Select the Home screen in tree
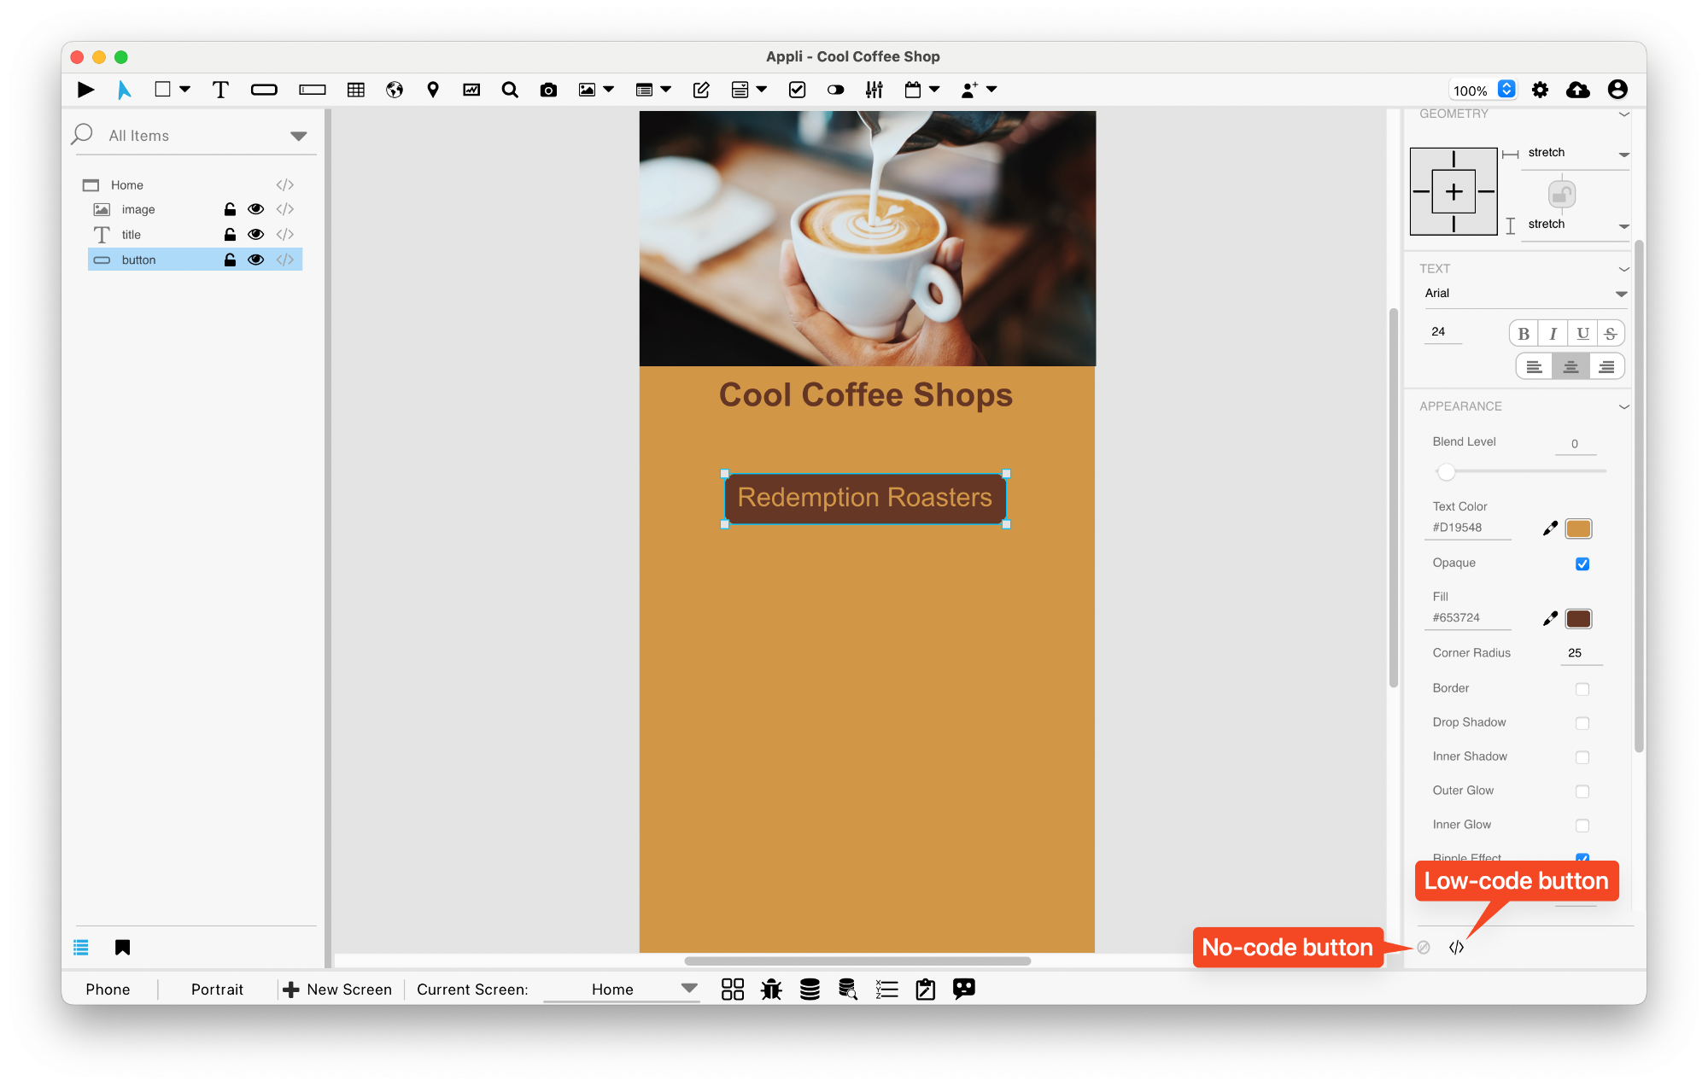The height and width of the screenshot is (1086, 1708). (x=126, y=185)
